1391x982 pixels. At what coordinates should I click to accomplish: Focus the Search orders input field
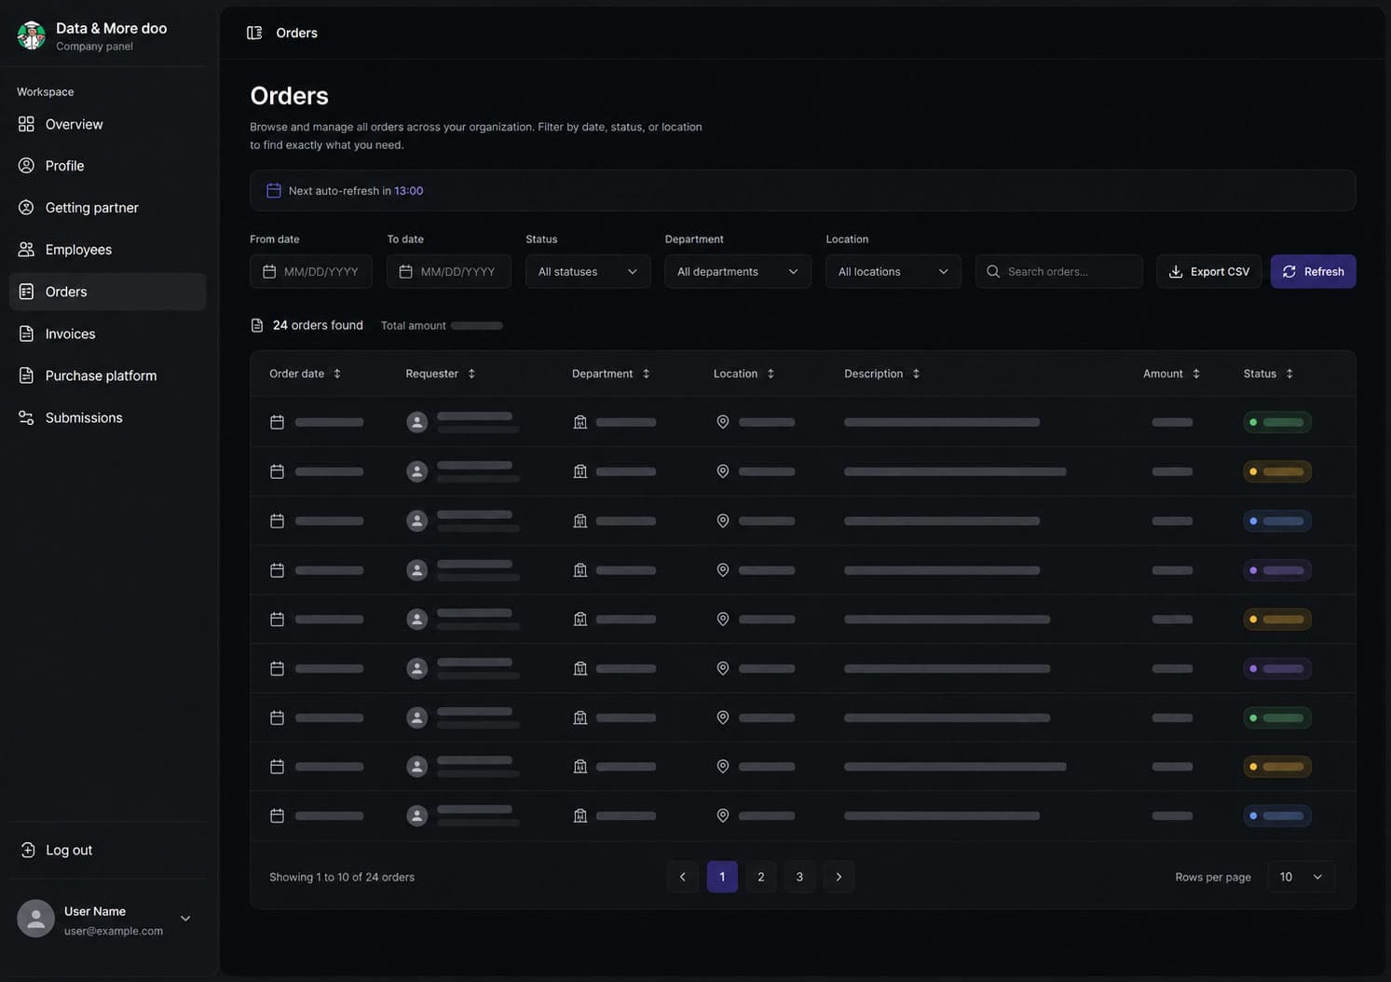[x=1059, y=271]
